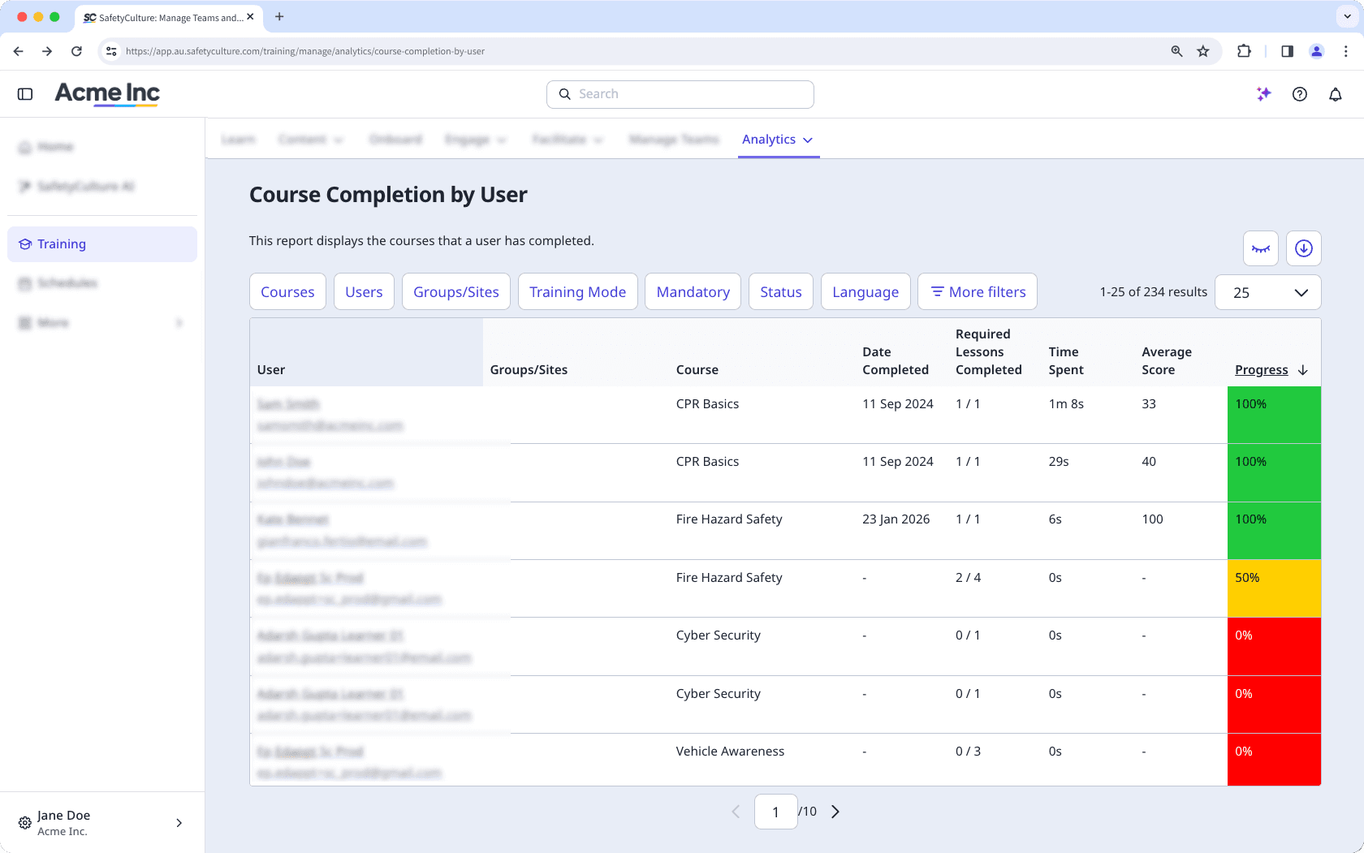
Task: Click the yellow 50% progress cell
Action: pyautogui.click(x=1274, y=588)
